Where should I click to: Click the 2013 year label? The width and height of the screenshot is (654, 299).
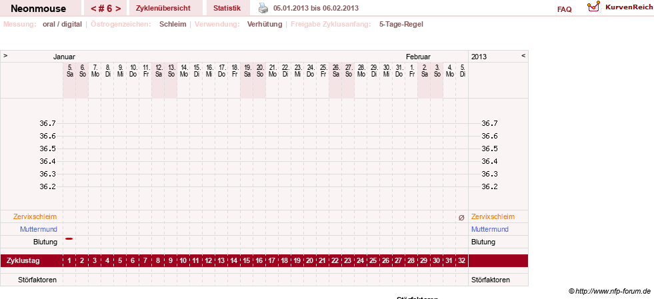click(x=479, y=57)
